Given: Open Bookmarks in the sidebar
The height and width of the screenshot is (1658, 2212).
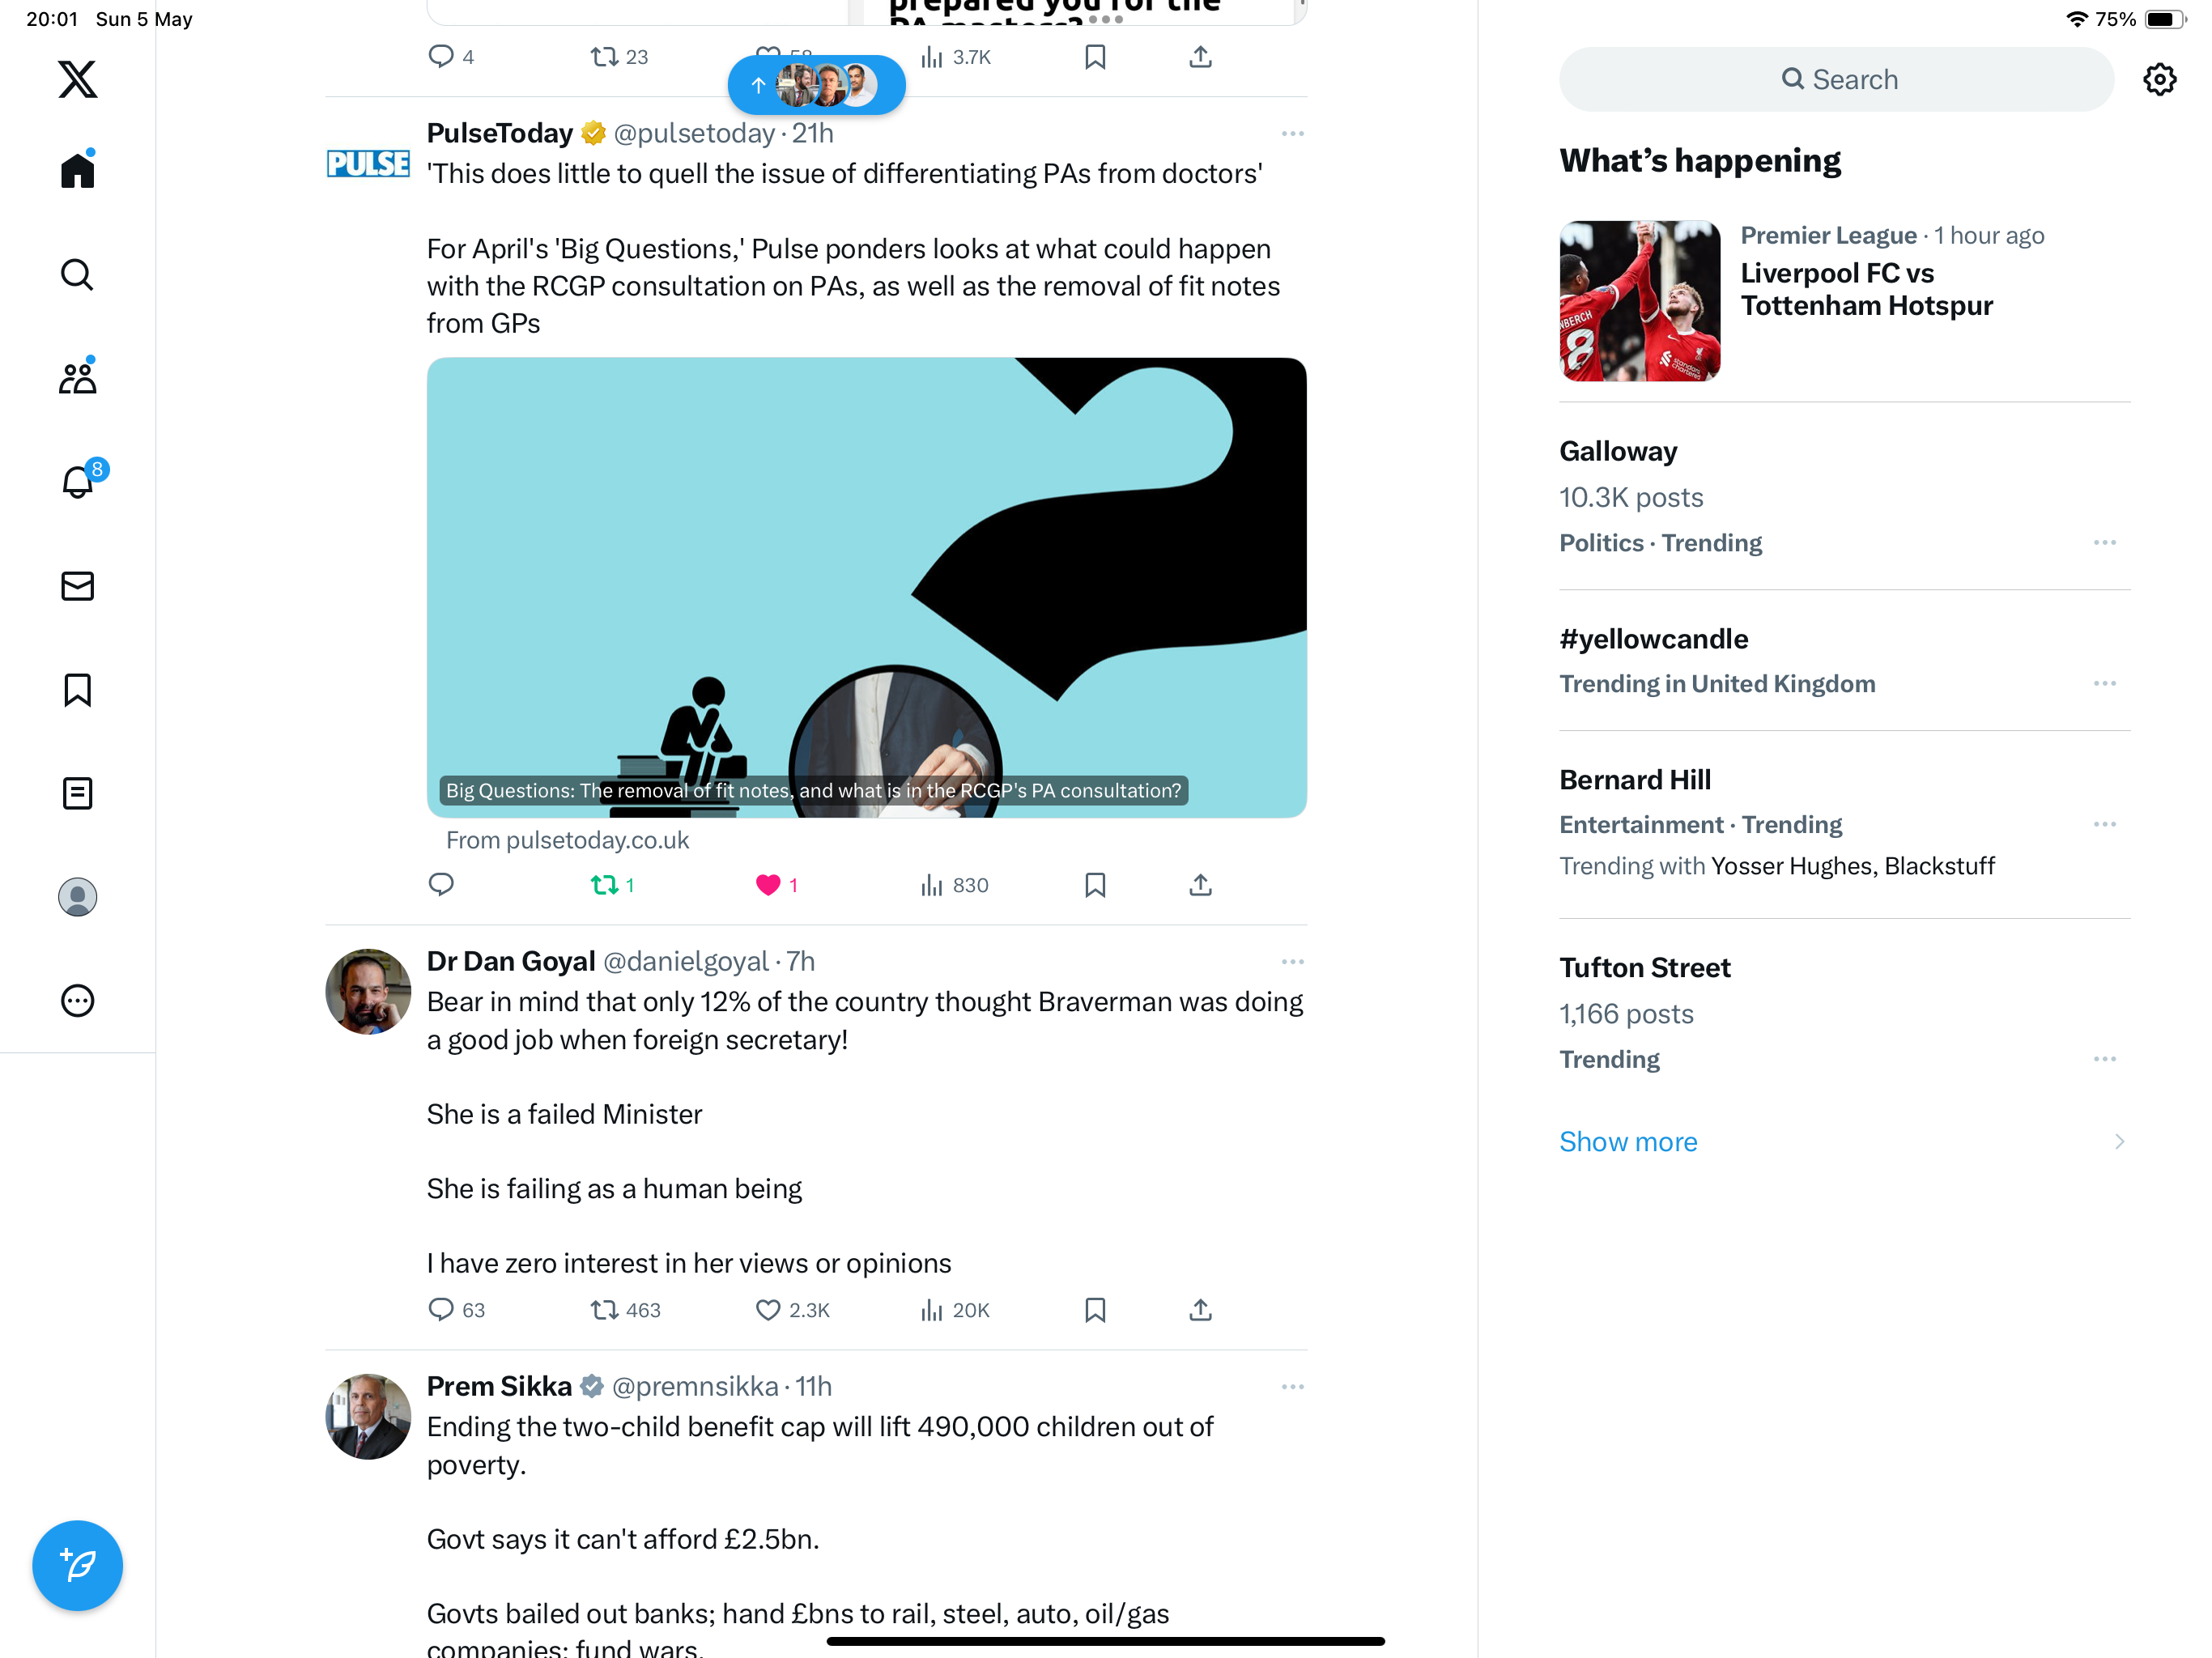Looking at the screenshot, I should (x=77, y=690).
